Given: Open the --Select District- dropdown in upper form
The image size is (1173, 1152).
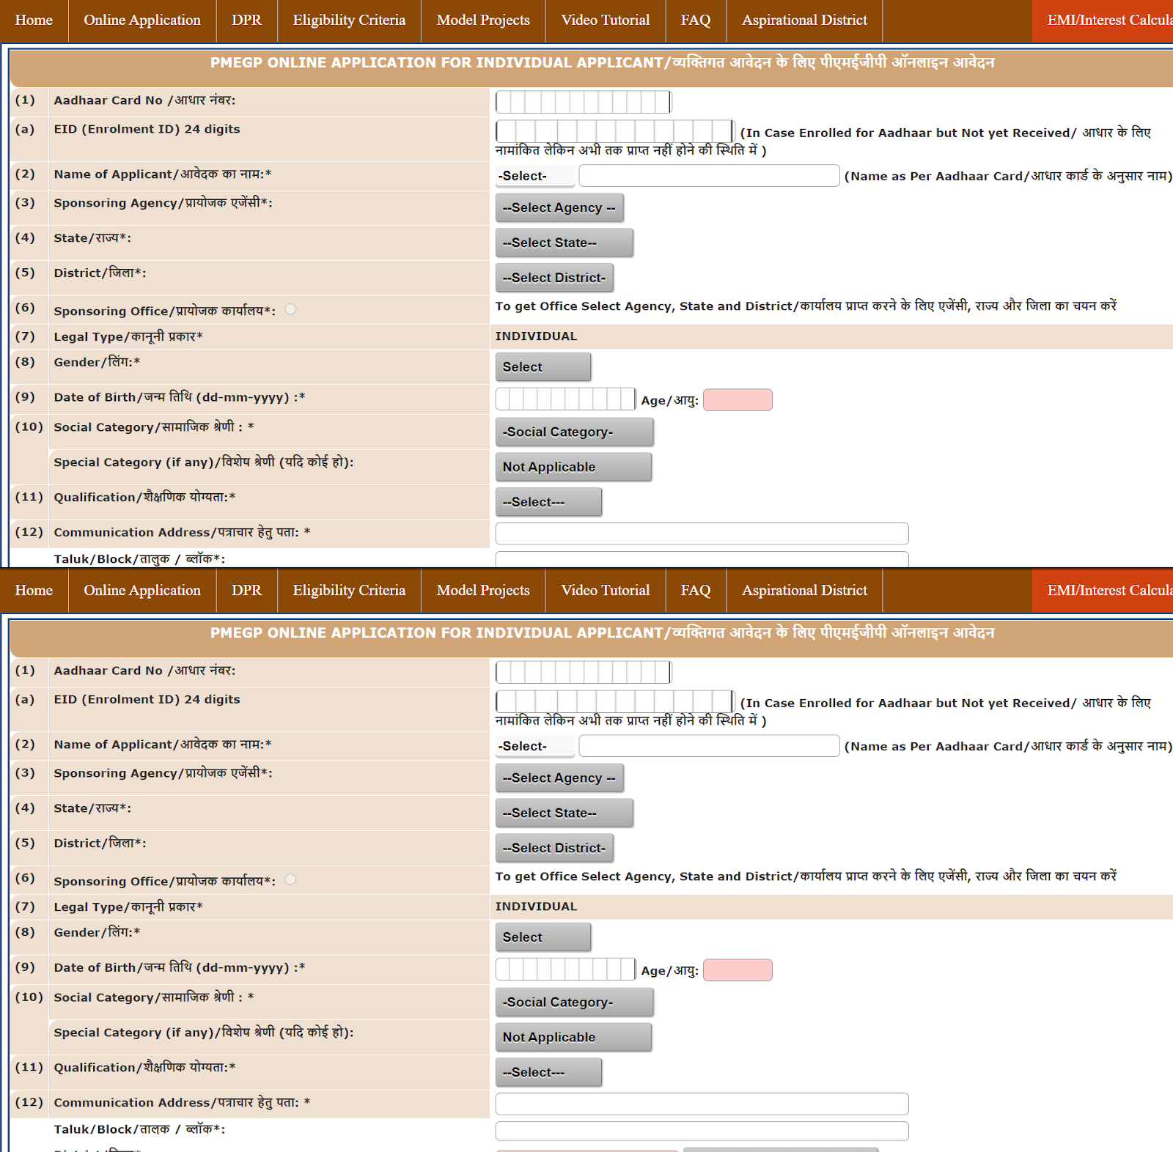Looking at the screenshot, I should 554,278.
